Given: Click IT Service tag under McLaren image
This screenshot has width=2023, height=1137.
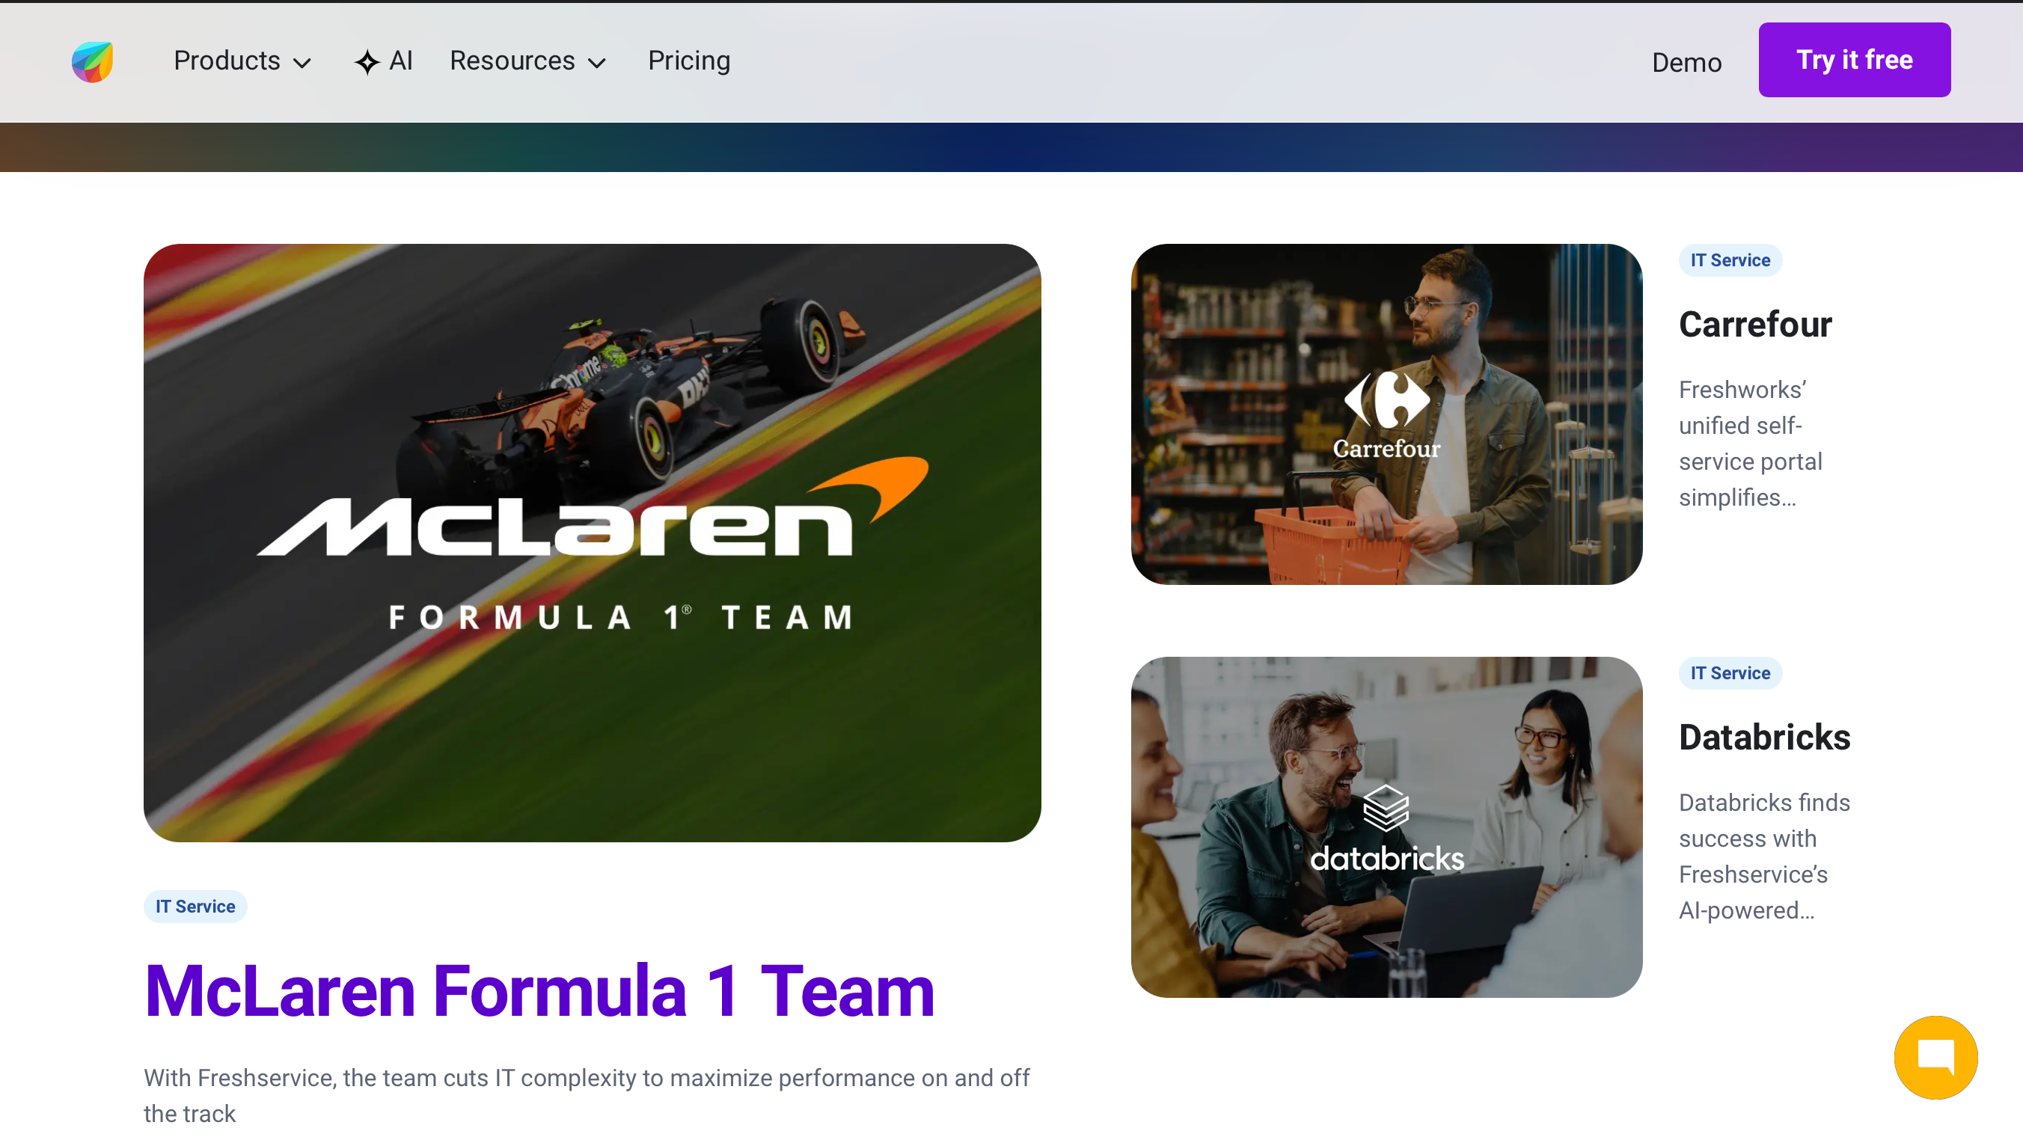Looking at the screenshot, I should (195, 906).
